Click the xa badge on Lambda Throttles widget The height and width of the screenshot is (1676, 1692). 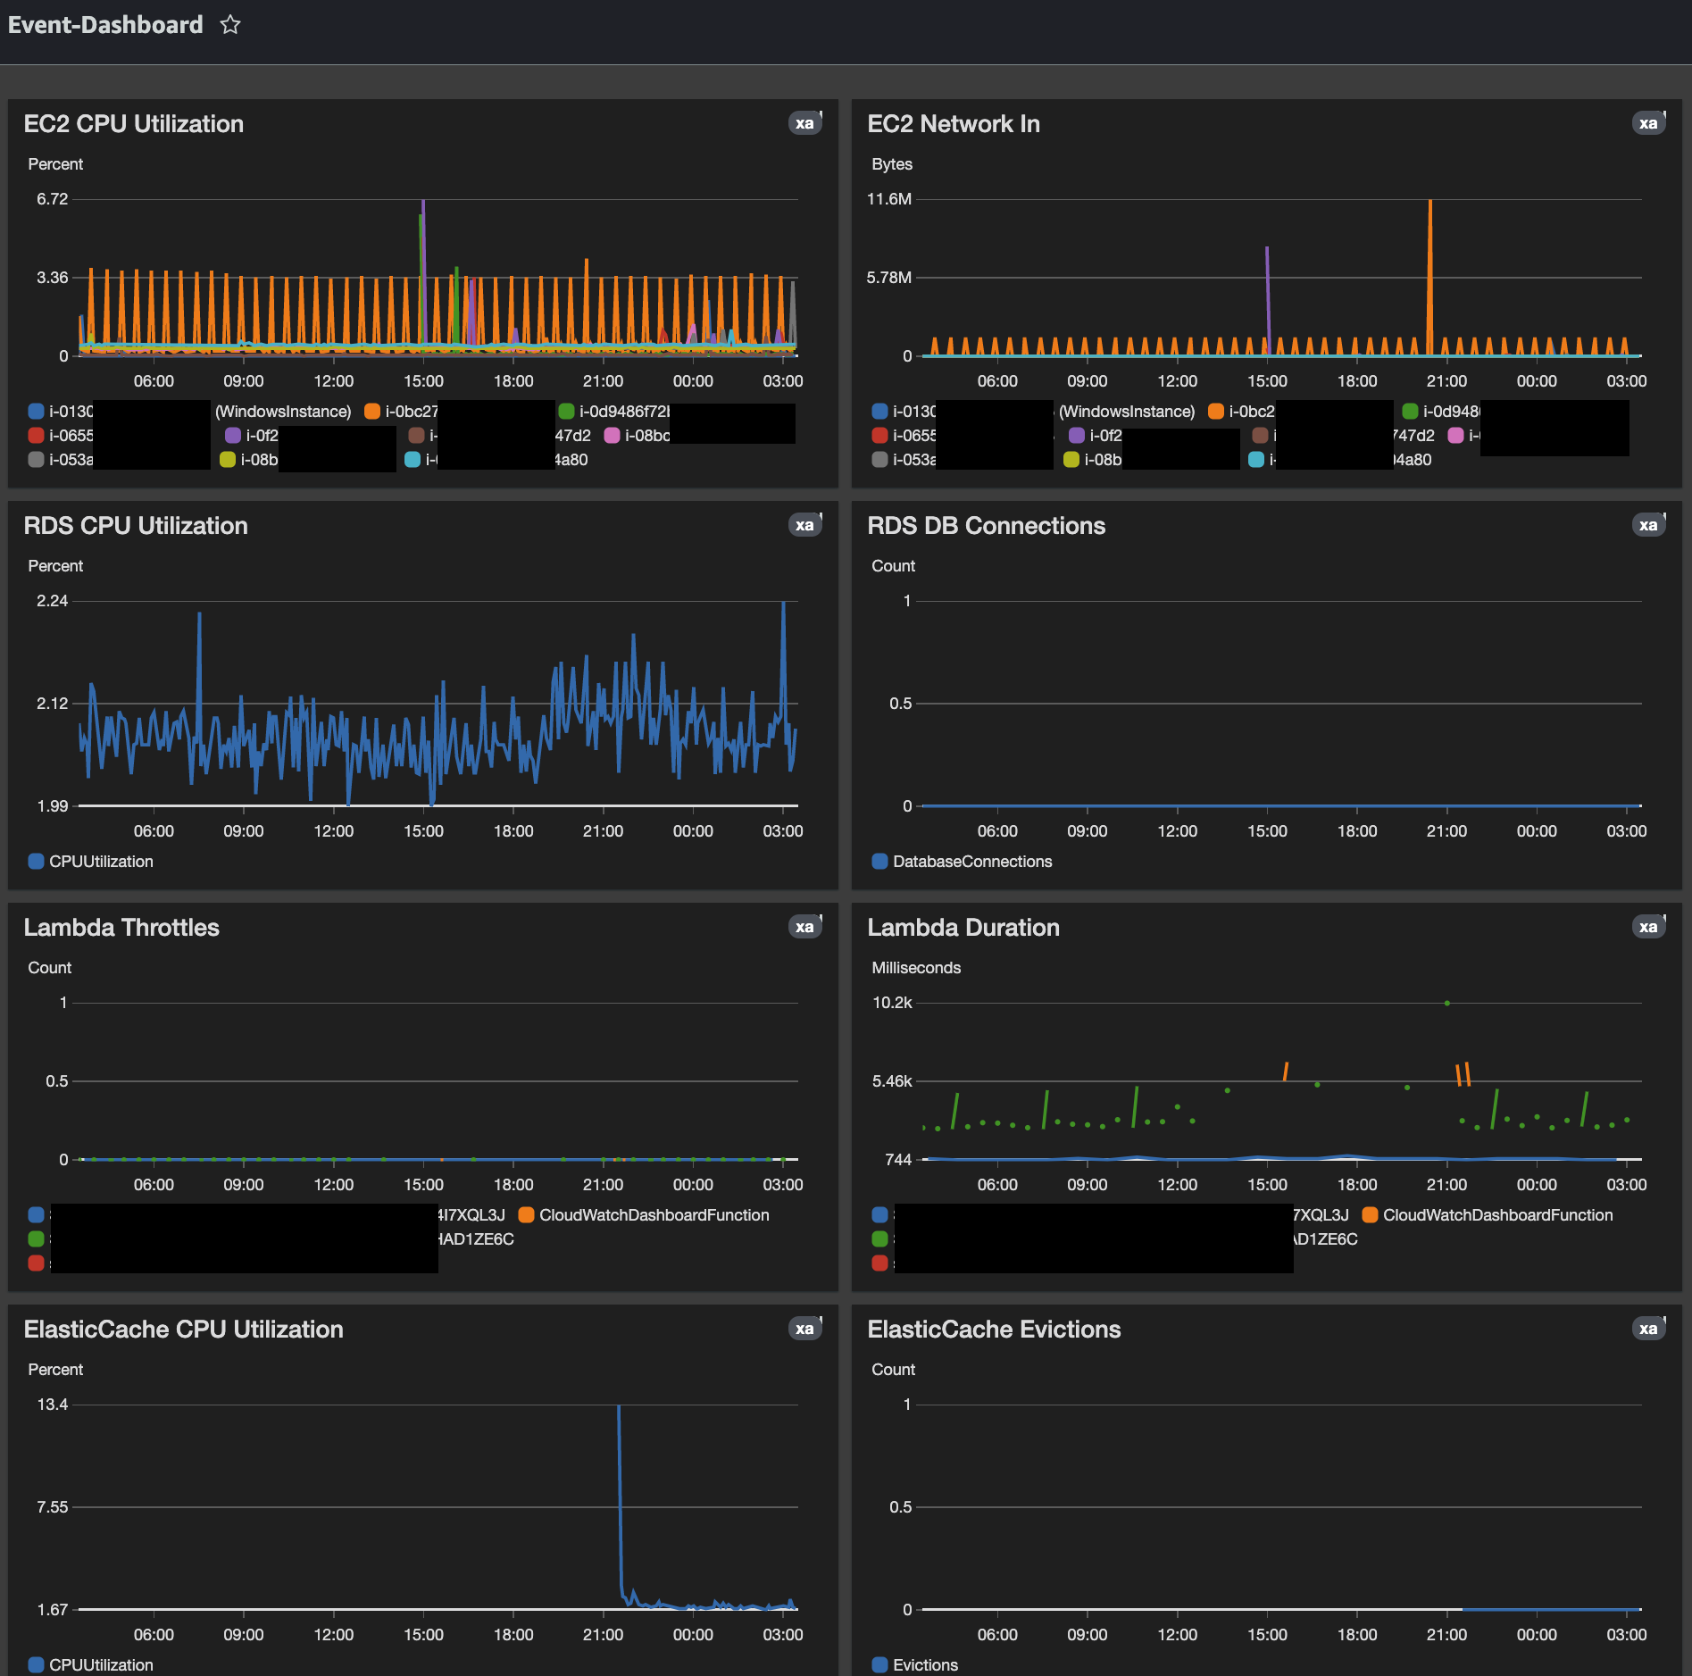click(804, 927)
